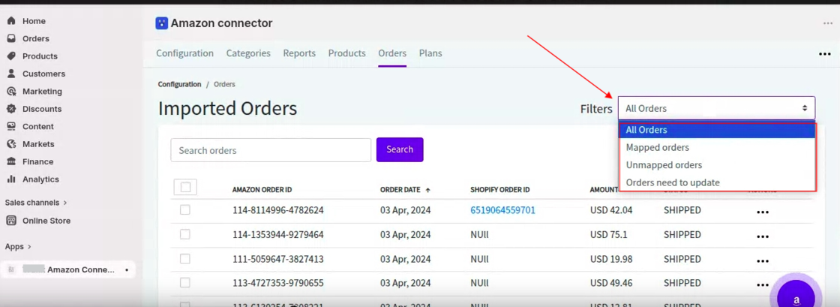Click order ID 111-5059647-3827413
The image size is (840, 307).
(277, 259)
